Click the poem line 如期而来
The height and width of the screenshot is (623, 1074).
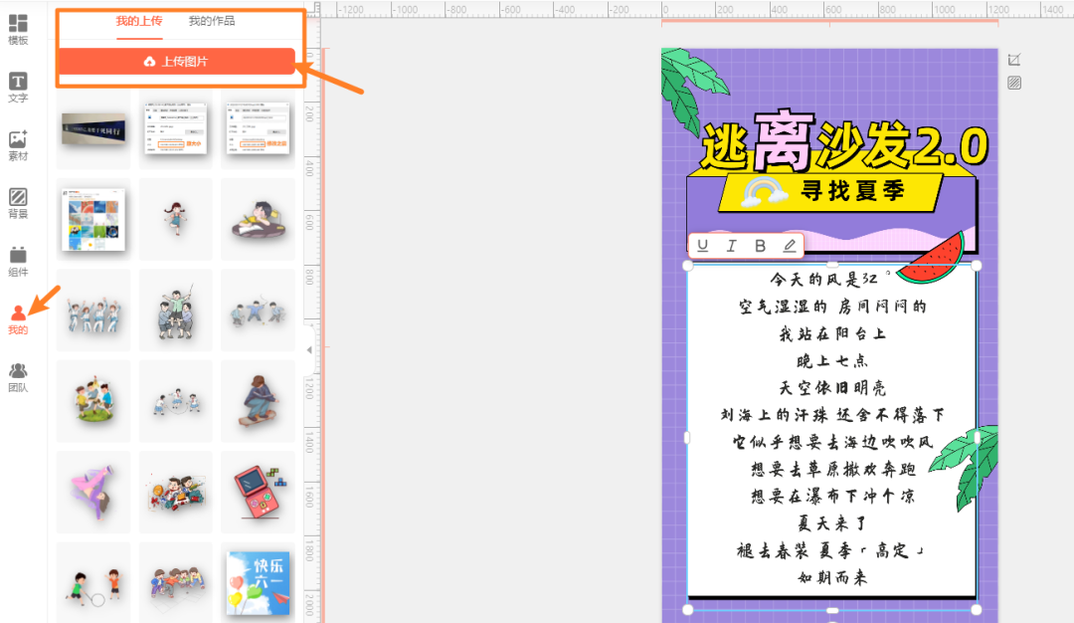[832, 577]
